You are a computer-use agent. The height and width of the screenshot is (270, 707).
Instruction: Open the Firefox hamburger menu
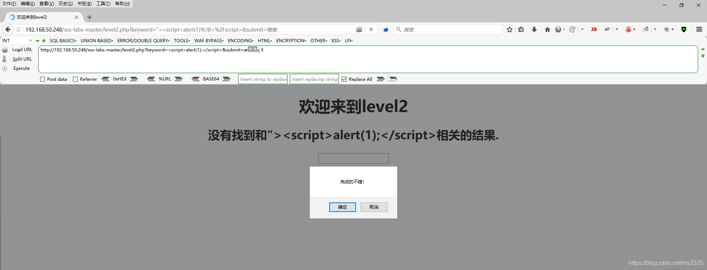pyautogui.click(x=699, y=29)
